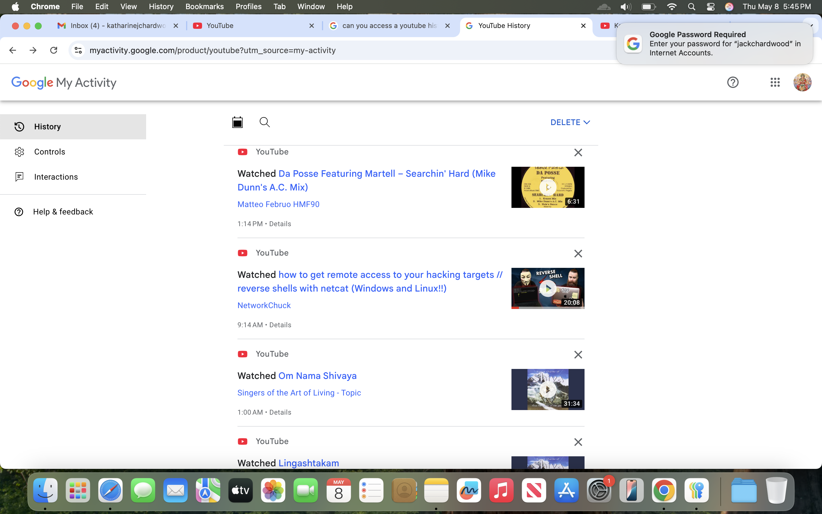Reload the YouTube History page
822x514 pixels.
pyautogui.click(x=54, y=50)
